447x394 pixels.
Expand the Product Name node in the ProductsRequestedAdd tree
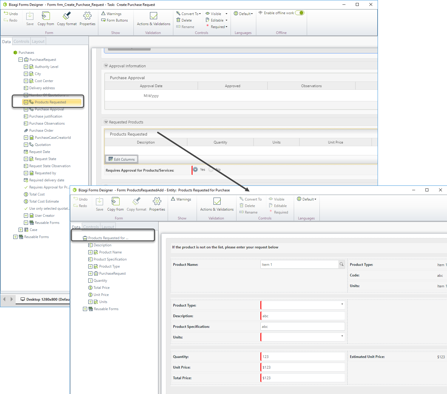point(90,252)
